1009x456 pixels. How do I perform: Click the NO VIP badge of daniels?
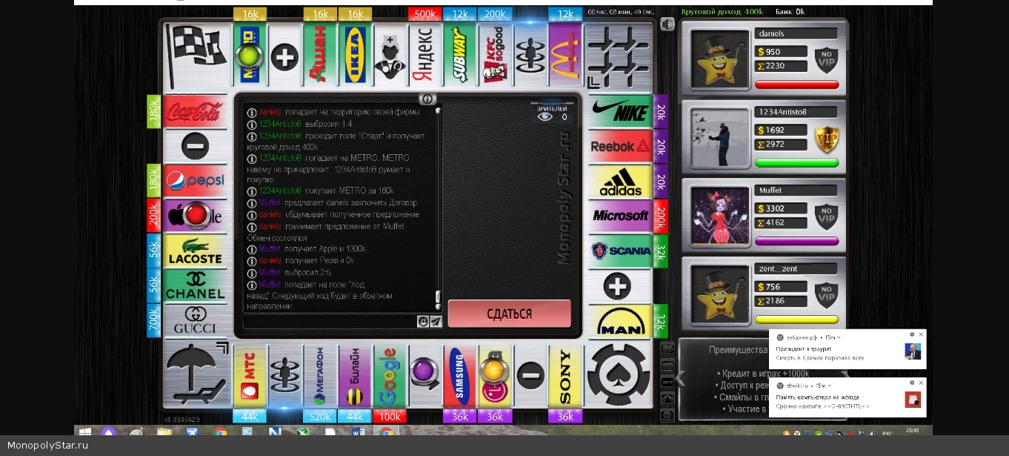(826, 60)
